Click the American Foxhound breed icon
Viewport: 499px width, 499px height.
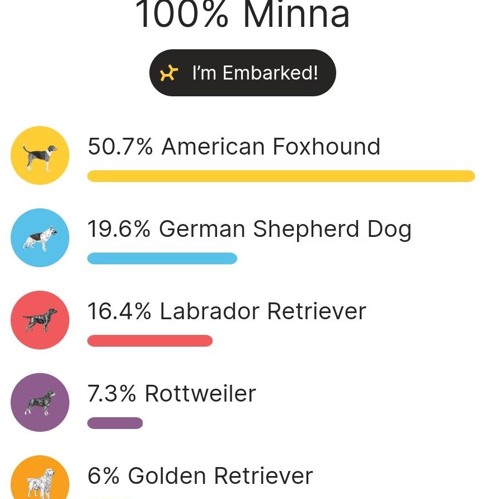[x=40, y=155]
